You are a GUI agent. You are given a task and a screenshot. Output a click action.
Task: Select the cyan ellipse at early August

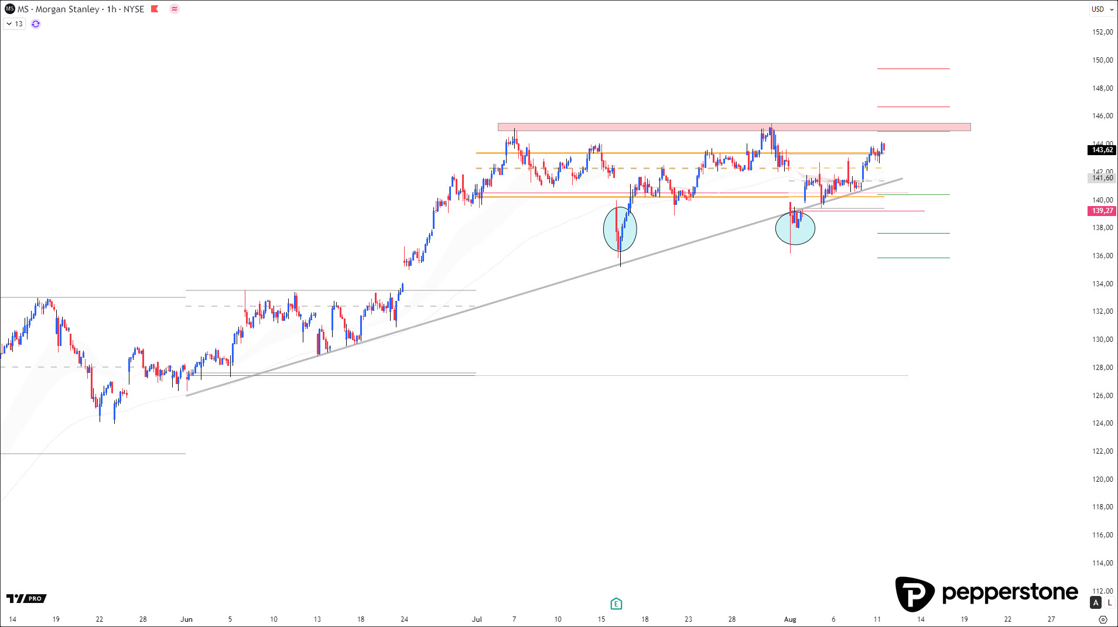(795, 228)
